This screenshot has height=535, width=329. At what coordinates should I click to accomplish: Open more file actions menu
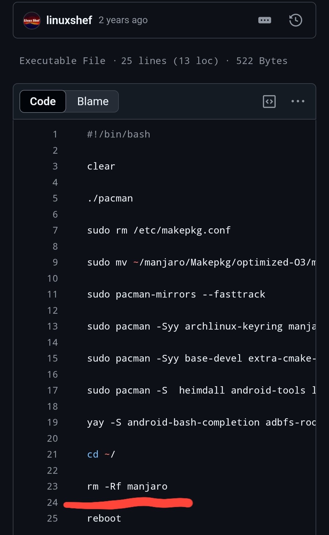[298, 101]
